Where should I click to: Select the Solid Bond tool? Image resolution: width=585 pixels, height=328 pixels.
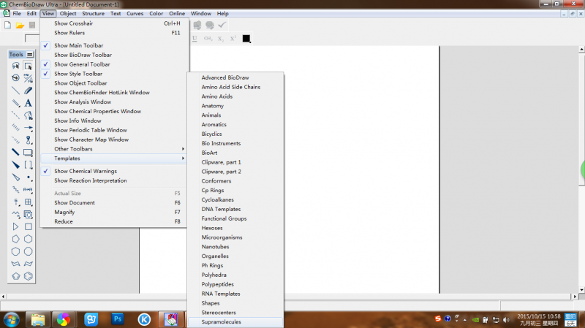pyautogui.click(x=15, y=91)
